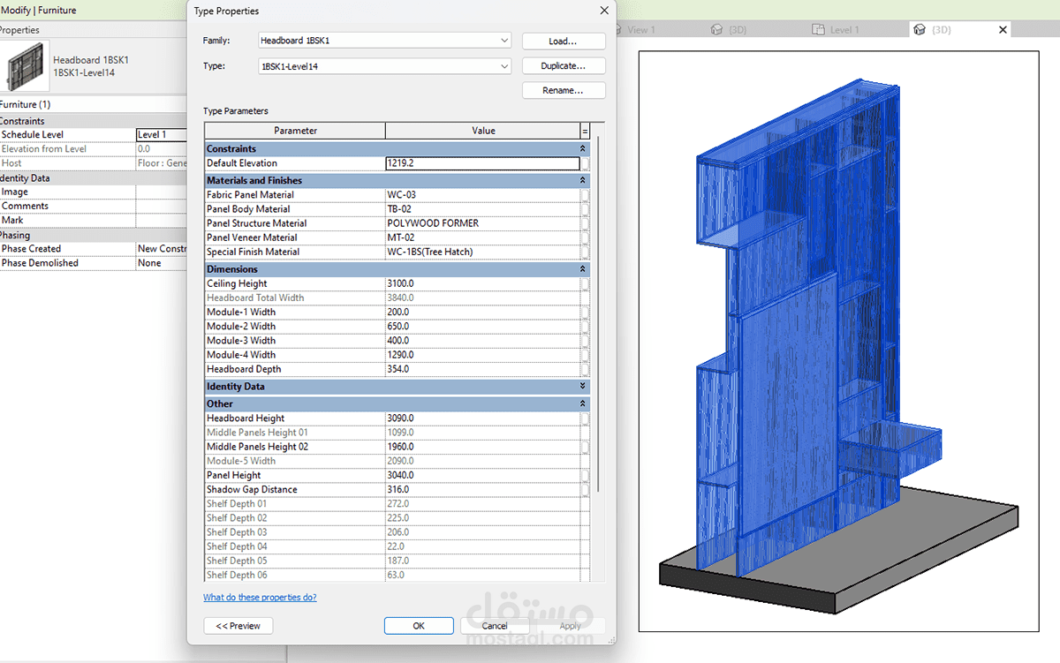The image size is (1060, 663).
Task: Click the WC-1BS(Tree Hatch) value
Action: point(482,252)
